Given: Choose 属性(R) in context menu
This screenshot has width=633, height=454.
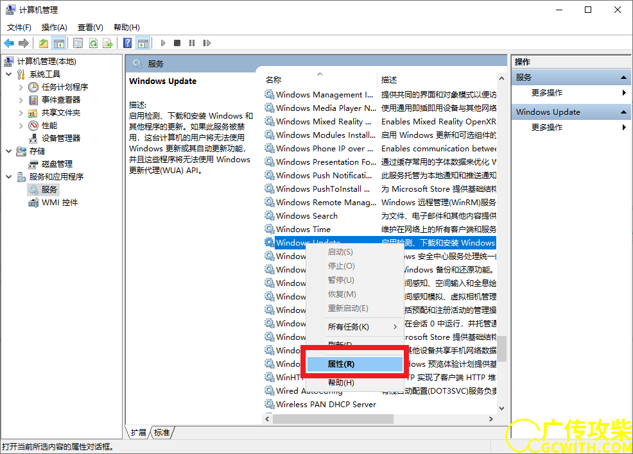Looking at the screenshot, I should coord(355,364).
